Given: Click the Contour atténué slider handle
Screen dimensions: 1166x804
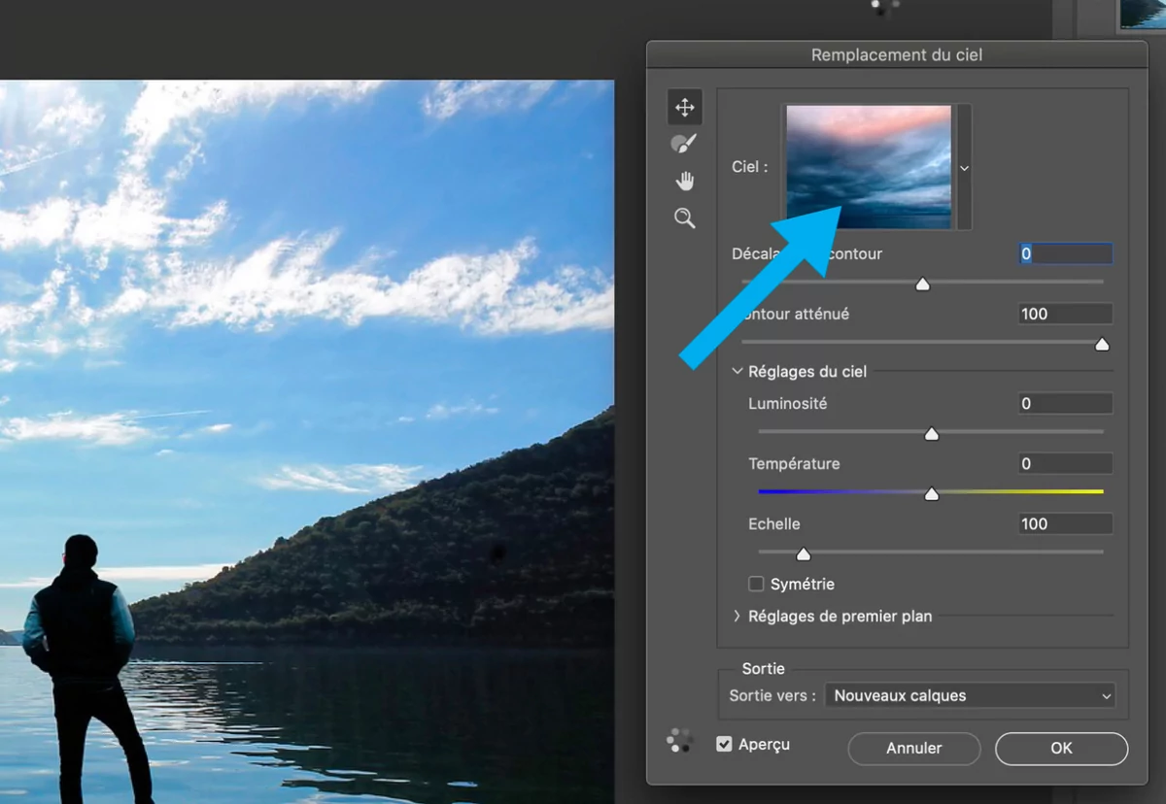Looking at the screenshot, I should click(1102, 345).
